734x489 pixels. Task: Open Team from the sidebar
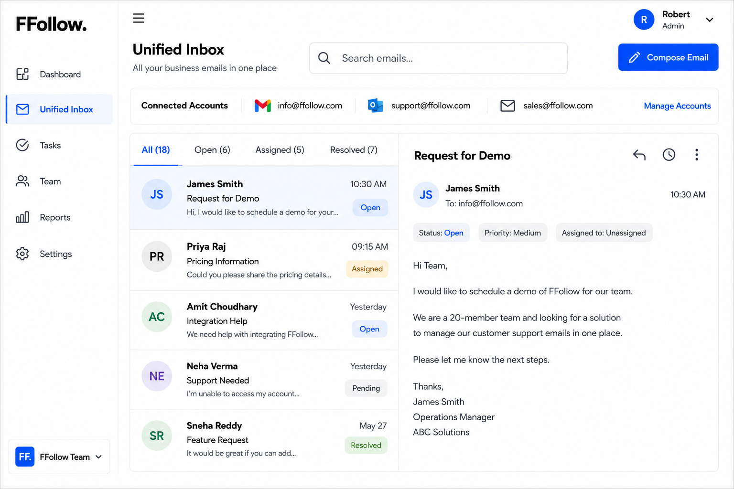tap(59, 181)
